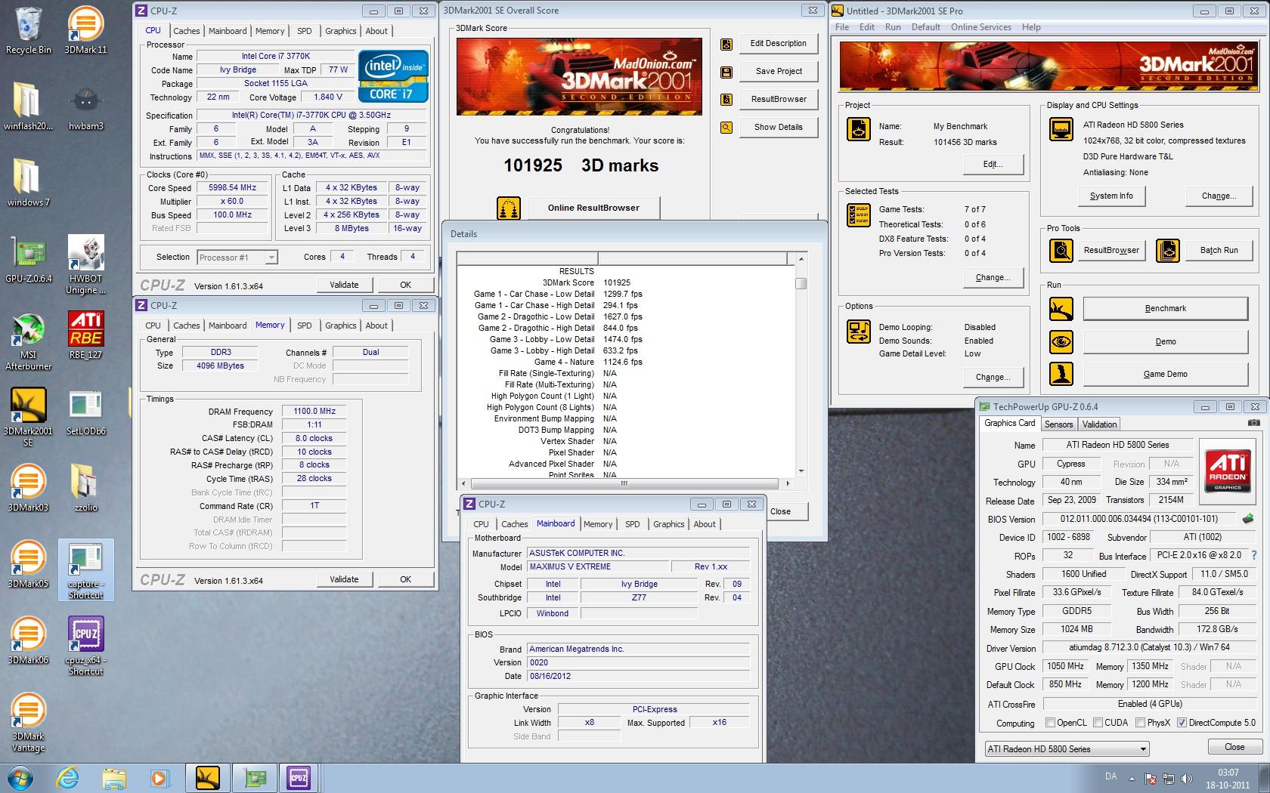The width and height of the screenshot is (1270, 793).
Task: Open Internet Explorer from the taskbar
Action: pos(68,777)
